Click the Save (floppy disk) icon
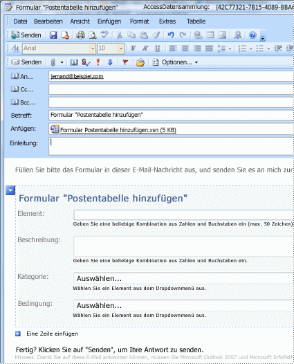Image resolution: width=294 pixels, height=364 pixels. pyautogui.click(x=53, y=35)
